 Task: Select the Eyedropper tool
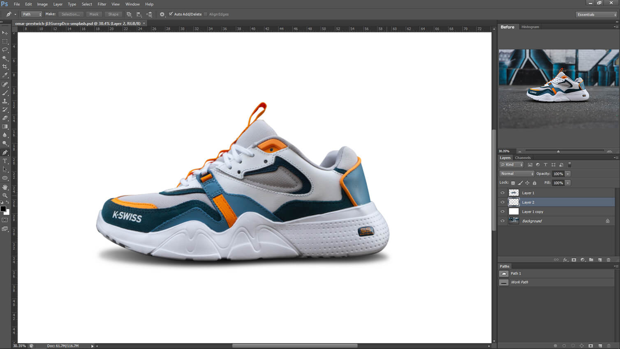5,75
